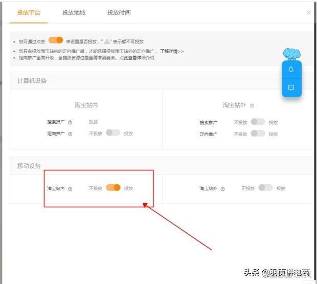The image size is (317, 284).
Task: Click the warning triangle icon in instructions
Action: (x=107, y=41)
